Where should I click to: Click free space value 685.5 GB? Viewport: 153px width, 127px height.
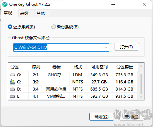point(99,89)
